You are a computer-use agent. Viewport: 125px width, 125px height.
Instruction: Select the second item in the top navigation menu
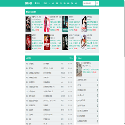(x=49, y=3)
